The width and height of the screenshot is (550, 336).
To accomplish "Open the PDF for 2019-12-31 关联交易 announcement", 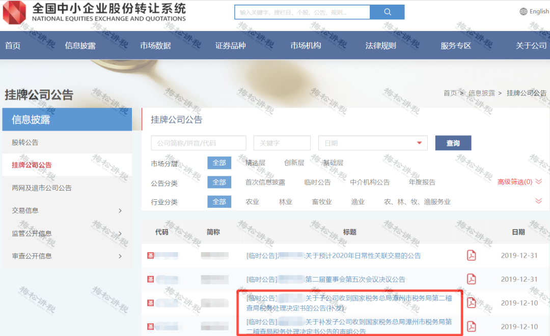I will tap(471, 255).
